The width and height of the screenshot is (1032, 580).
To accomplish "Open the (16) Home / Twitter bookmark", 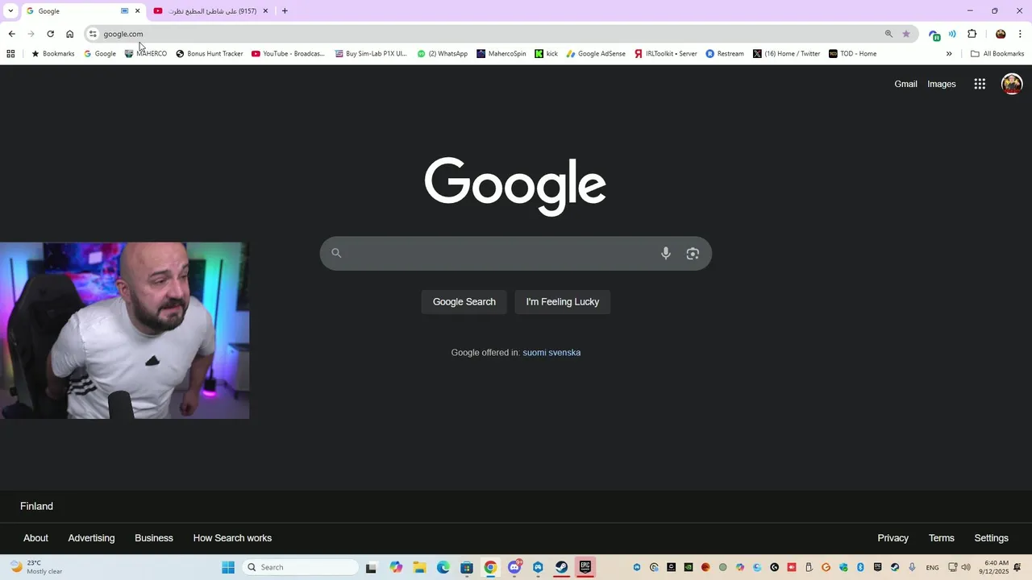I will 787,54.
